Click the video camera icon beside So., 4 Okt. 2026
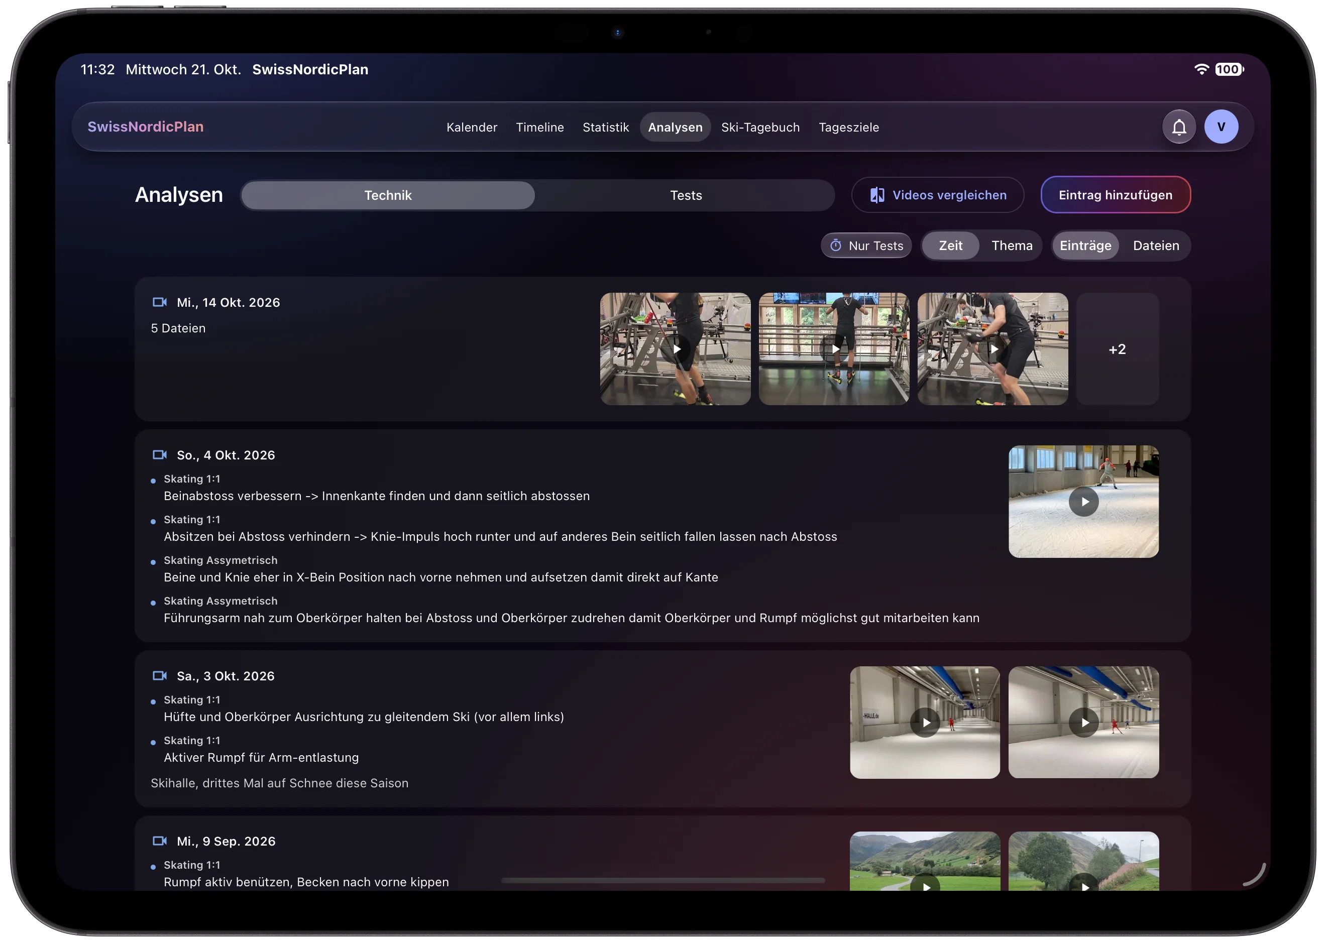The height and width of the screenshot is (944, 1326). click(x=159, y=455)
